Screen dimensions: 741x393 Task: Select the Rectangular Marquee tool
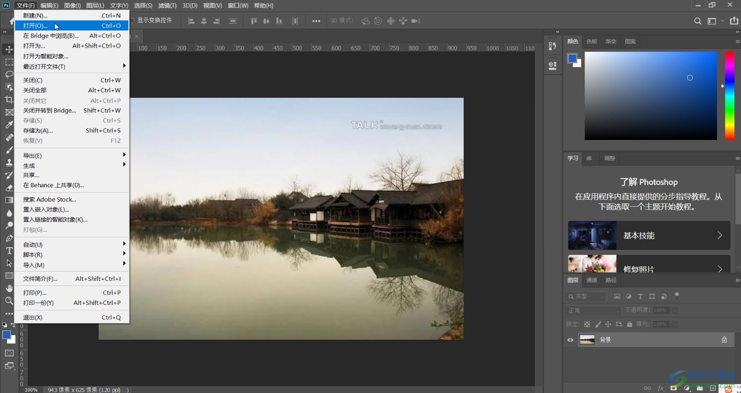coord(9,62)
